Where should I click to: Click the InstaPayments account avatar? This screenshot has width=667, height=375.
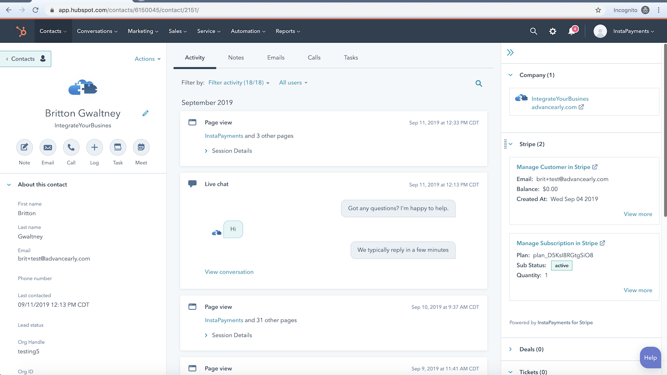click(600, 31)
